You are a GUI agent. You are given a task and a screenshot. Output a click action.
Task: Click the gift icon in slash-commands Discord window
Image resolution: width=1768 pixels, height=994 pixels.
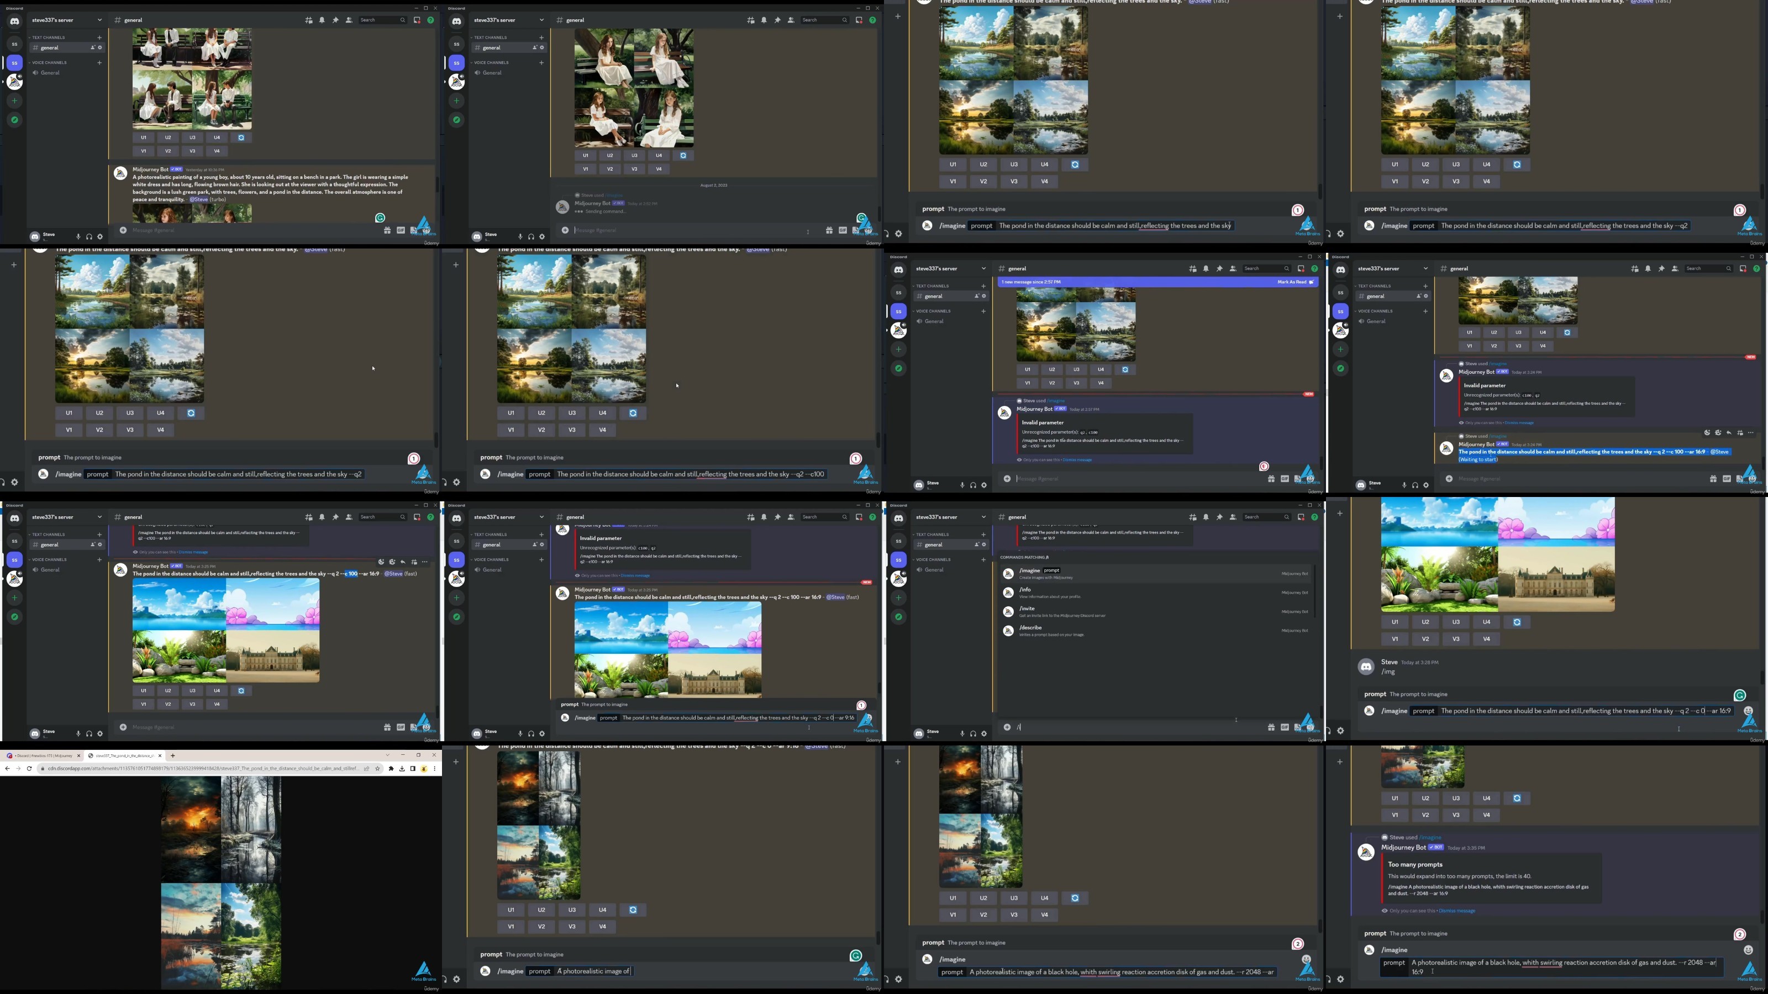[1271, 727]
